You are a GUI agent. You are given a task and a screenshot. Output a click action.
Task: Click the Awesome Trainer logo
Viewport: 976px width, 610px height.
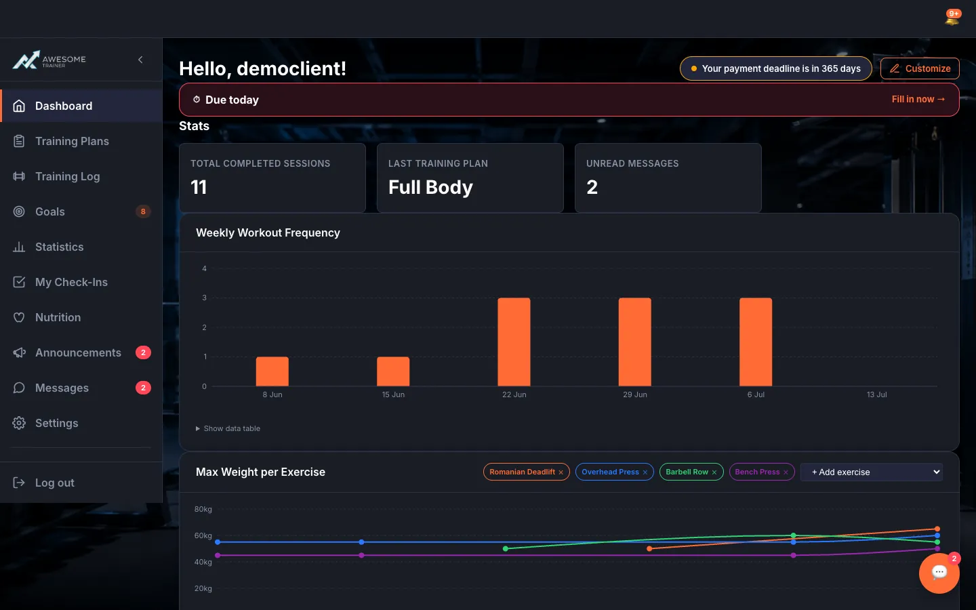(49, 60)
